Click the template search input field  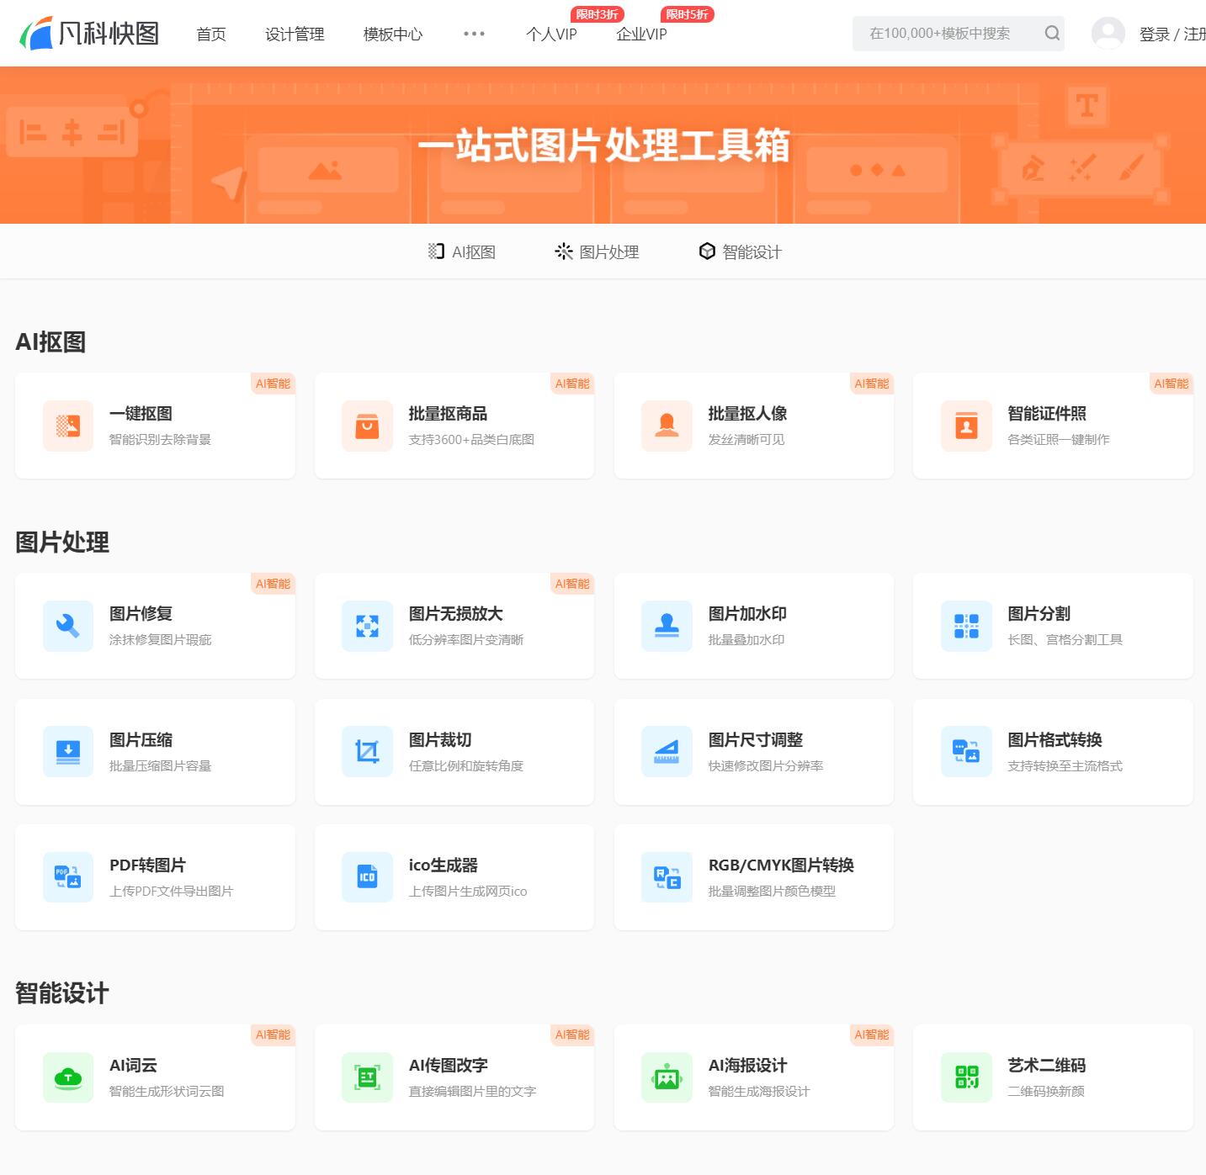click(x=943, y=33)
